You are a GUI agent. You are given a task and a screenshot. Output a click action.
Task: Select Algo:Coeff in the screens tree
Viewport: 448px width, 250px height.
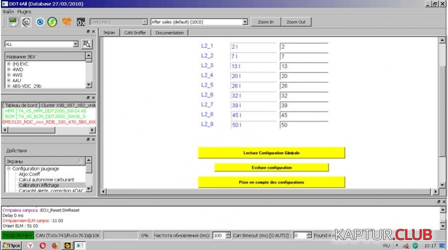[30, 174]
